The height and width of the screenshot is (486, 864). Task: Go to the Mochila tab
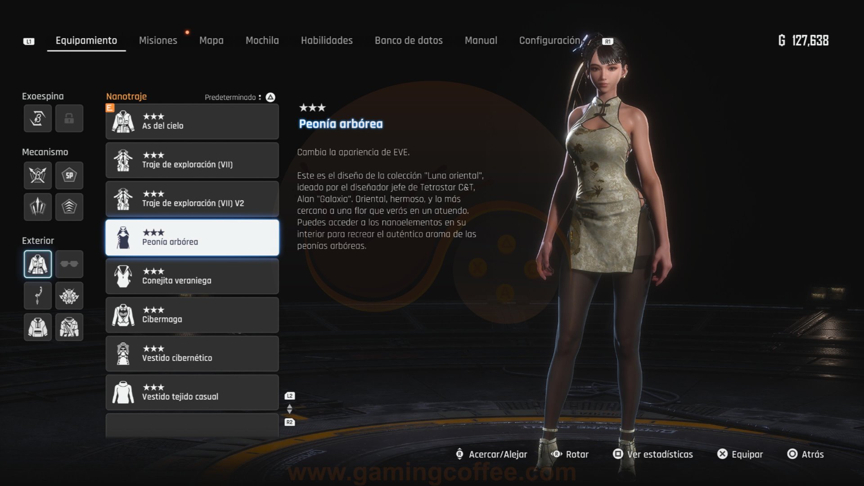click(262, 40)
